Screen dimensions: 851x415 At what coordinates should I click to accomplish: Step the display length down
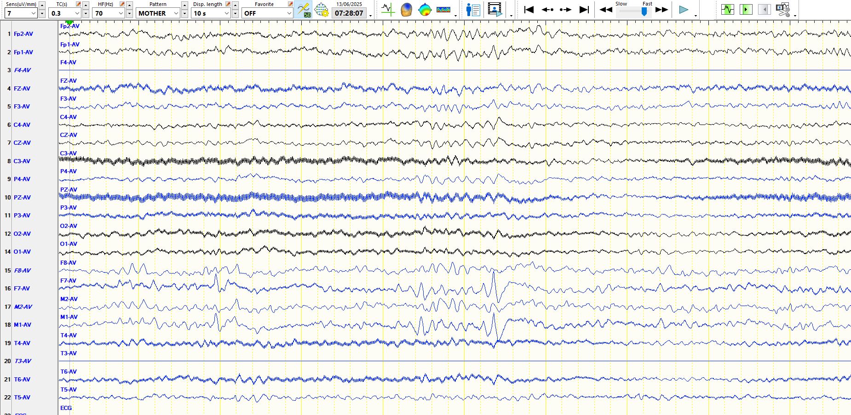tap(235, 14)
